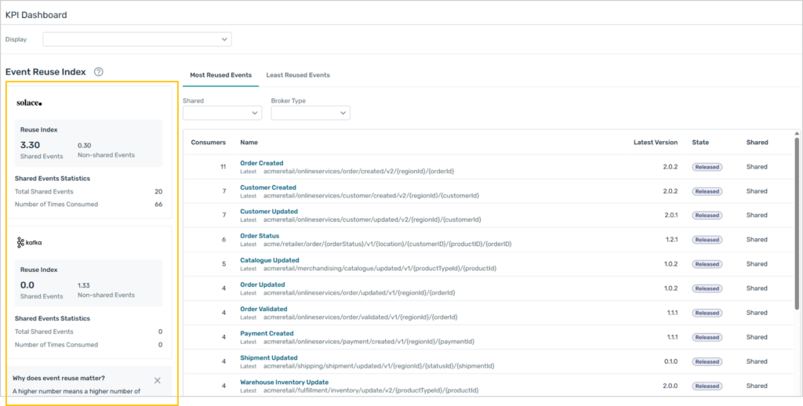This screenshot has width=803, height=406.
Task: Open Warehouse Inventory Update event
Action: coord(284,382)
